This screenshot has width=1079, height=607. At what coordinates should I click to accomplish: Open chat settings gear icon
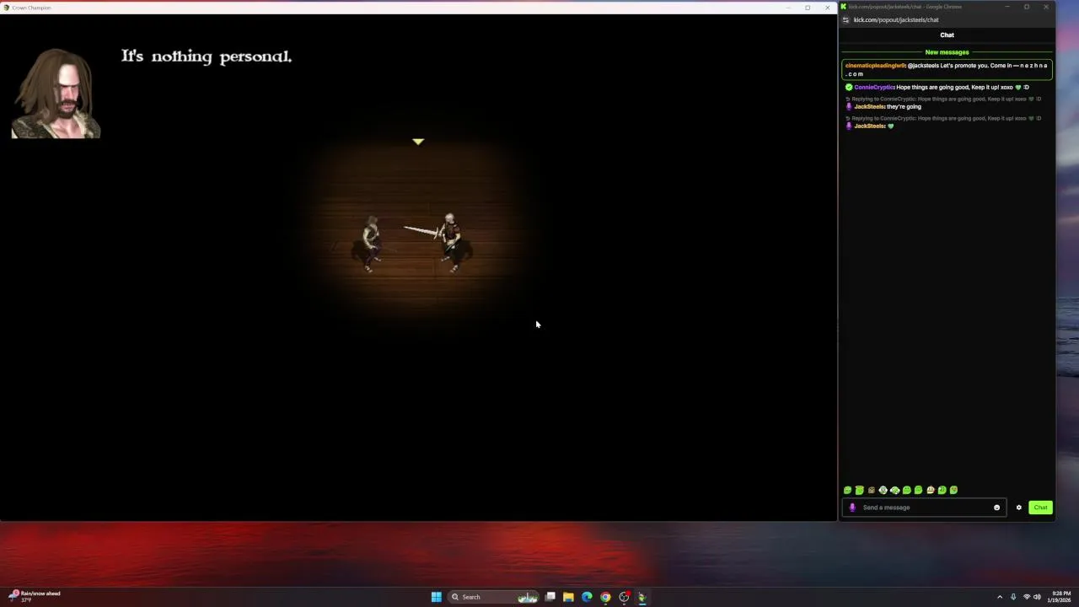1018,508
